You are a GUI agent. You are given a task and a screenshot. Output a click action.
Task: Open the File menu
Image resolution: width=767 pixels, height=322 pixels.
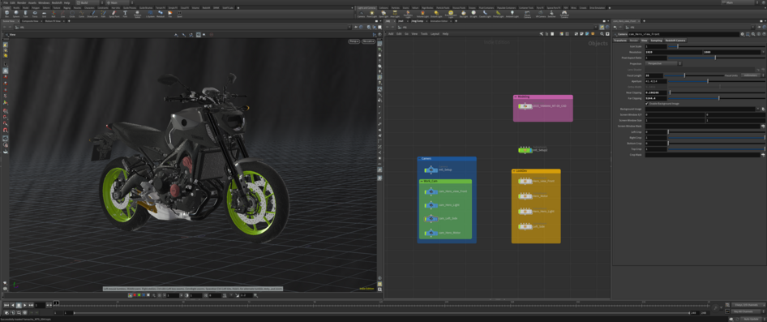coord(5,2)
